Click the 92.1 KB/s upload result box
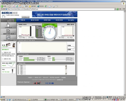The width and height of the screenshot is (126, 101). tap(70, 38)
